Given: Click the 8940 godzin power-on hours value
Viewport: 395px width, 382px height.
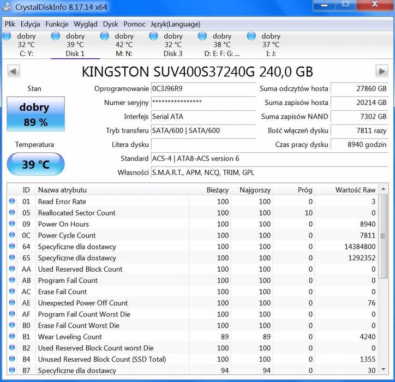Looking at the screenshot, I should point(360,145).
